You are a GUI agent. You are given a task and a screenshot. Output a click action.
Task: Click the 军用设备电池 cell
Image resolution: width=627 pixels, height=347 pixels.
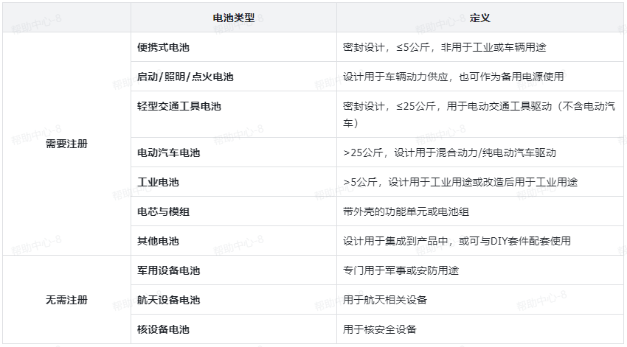(x=234, y=270)
